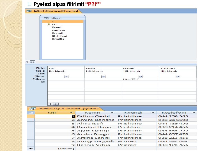Click the query icon on the upper tab
202x151 pixels.
click(29, 11)
